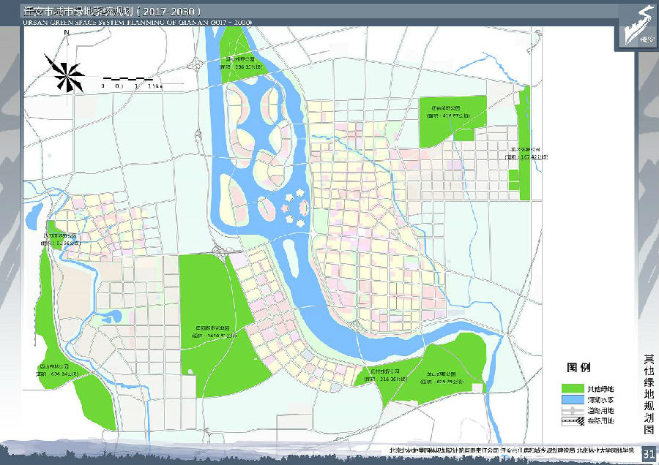659x465 pixels.
Task: Click the page number 31 box
Action: point(648,454)
